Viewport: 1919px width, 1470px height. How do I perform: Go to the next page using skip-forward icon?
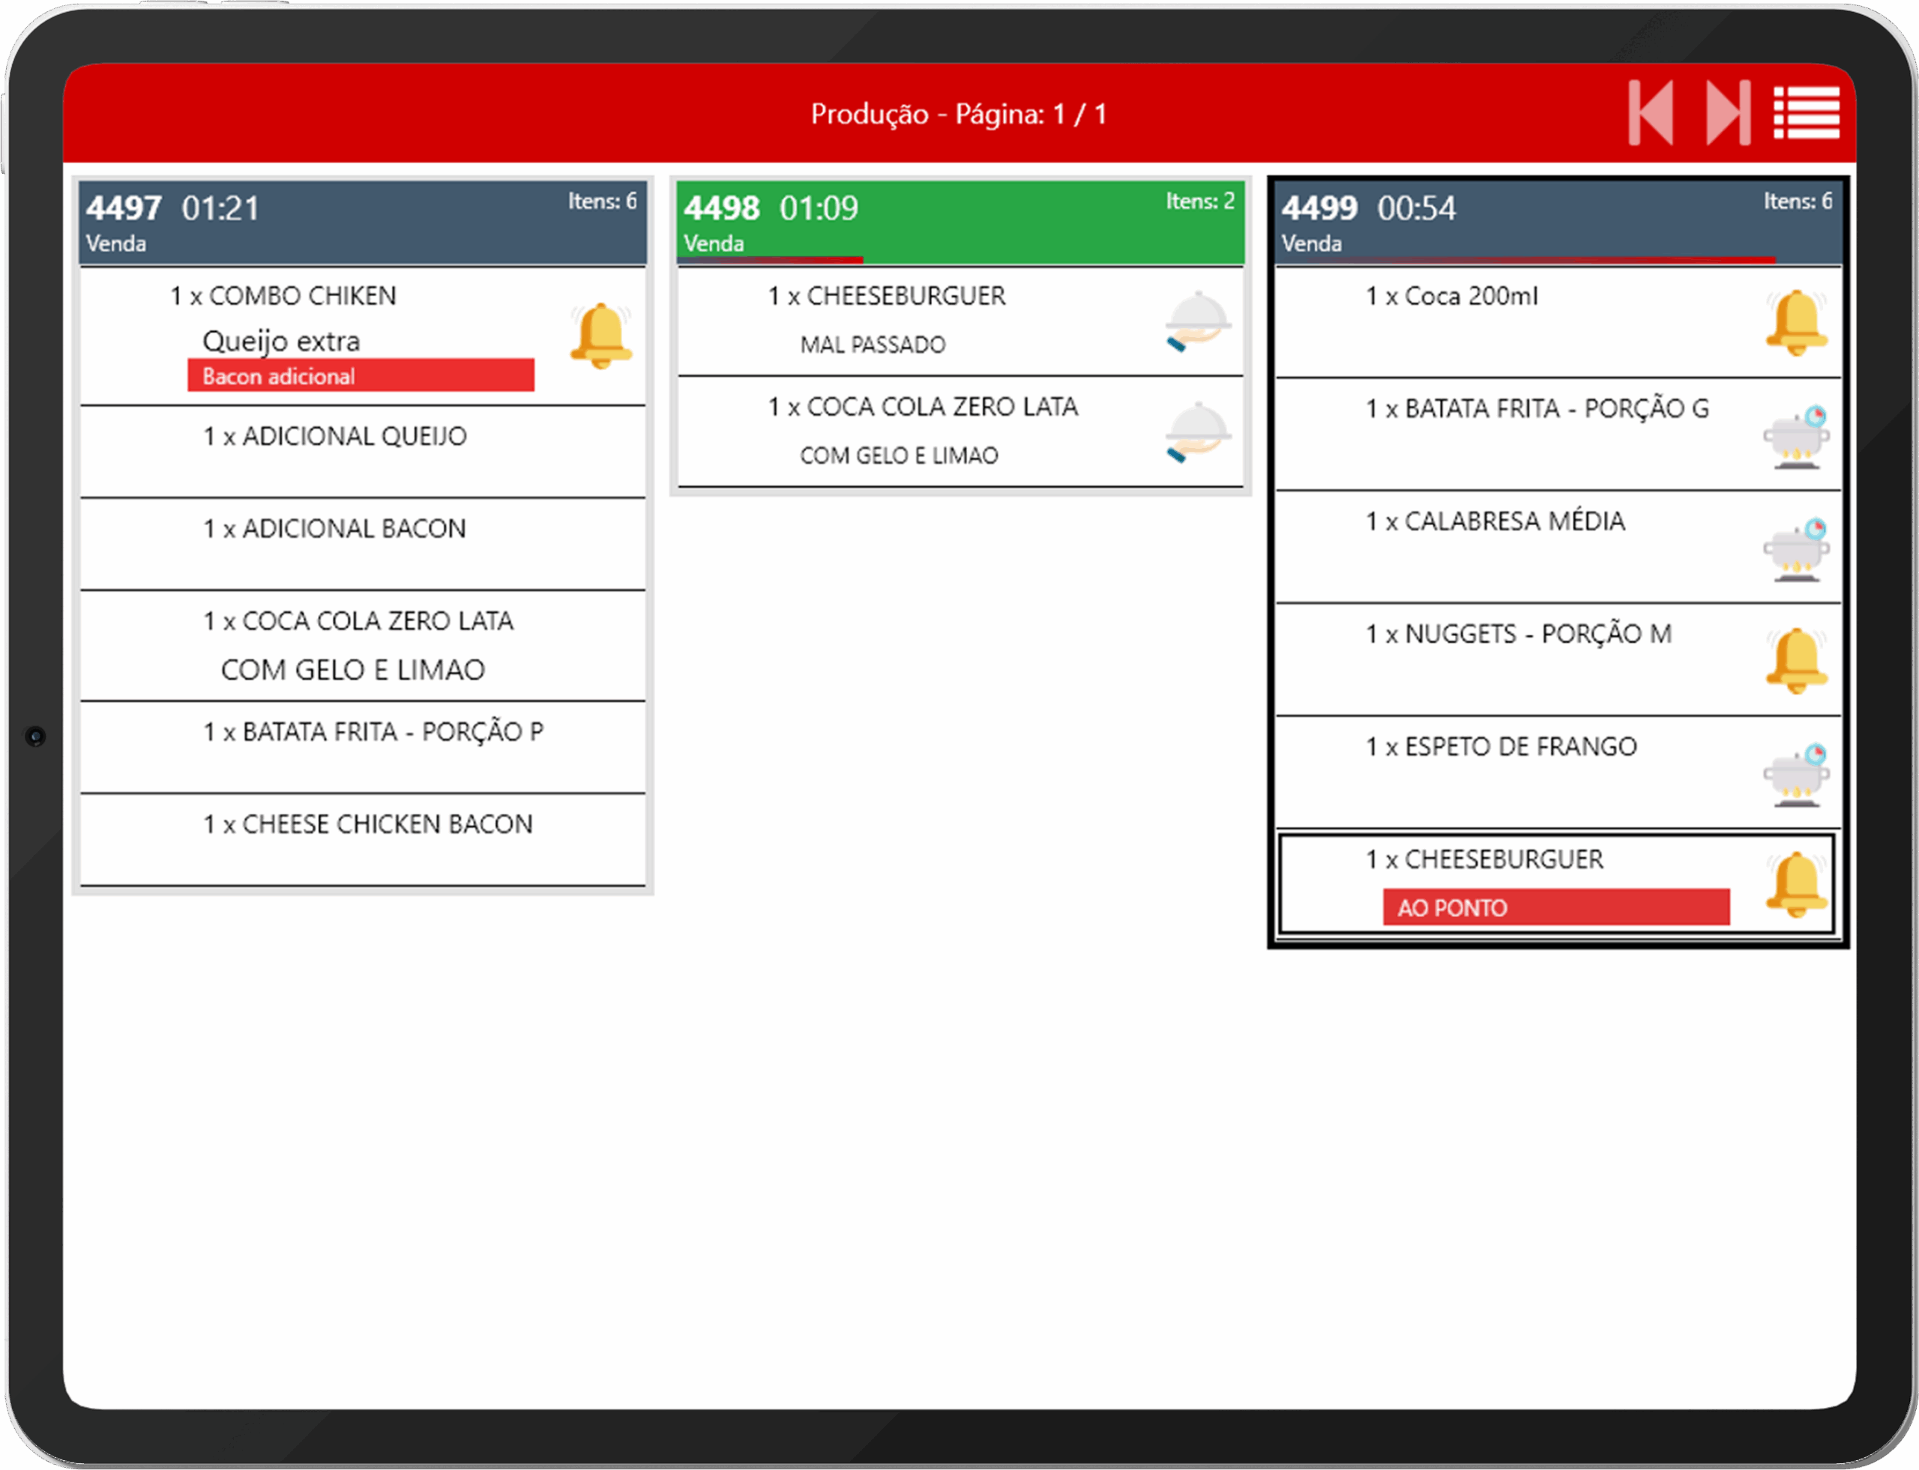tap(1728, 113)
